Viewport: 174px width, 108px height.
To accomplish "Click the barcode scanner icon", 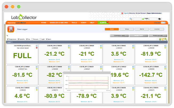I will click(x=147, y=19).
